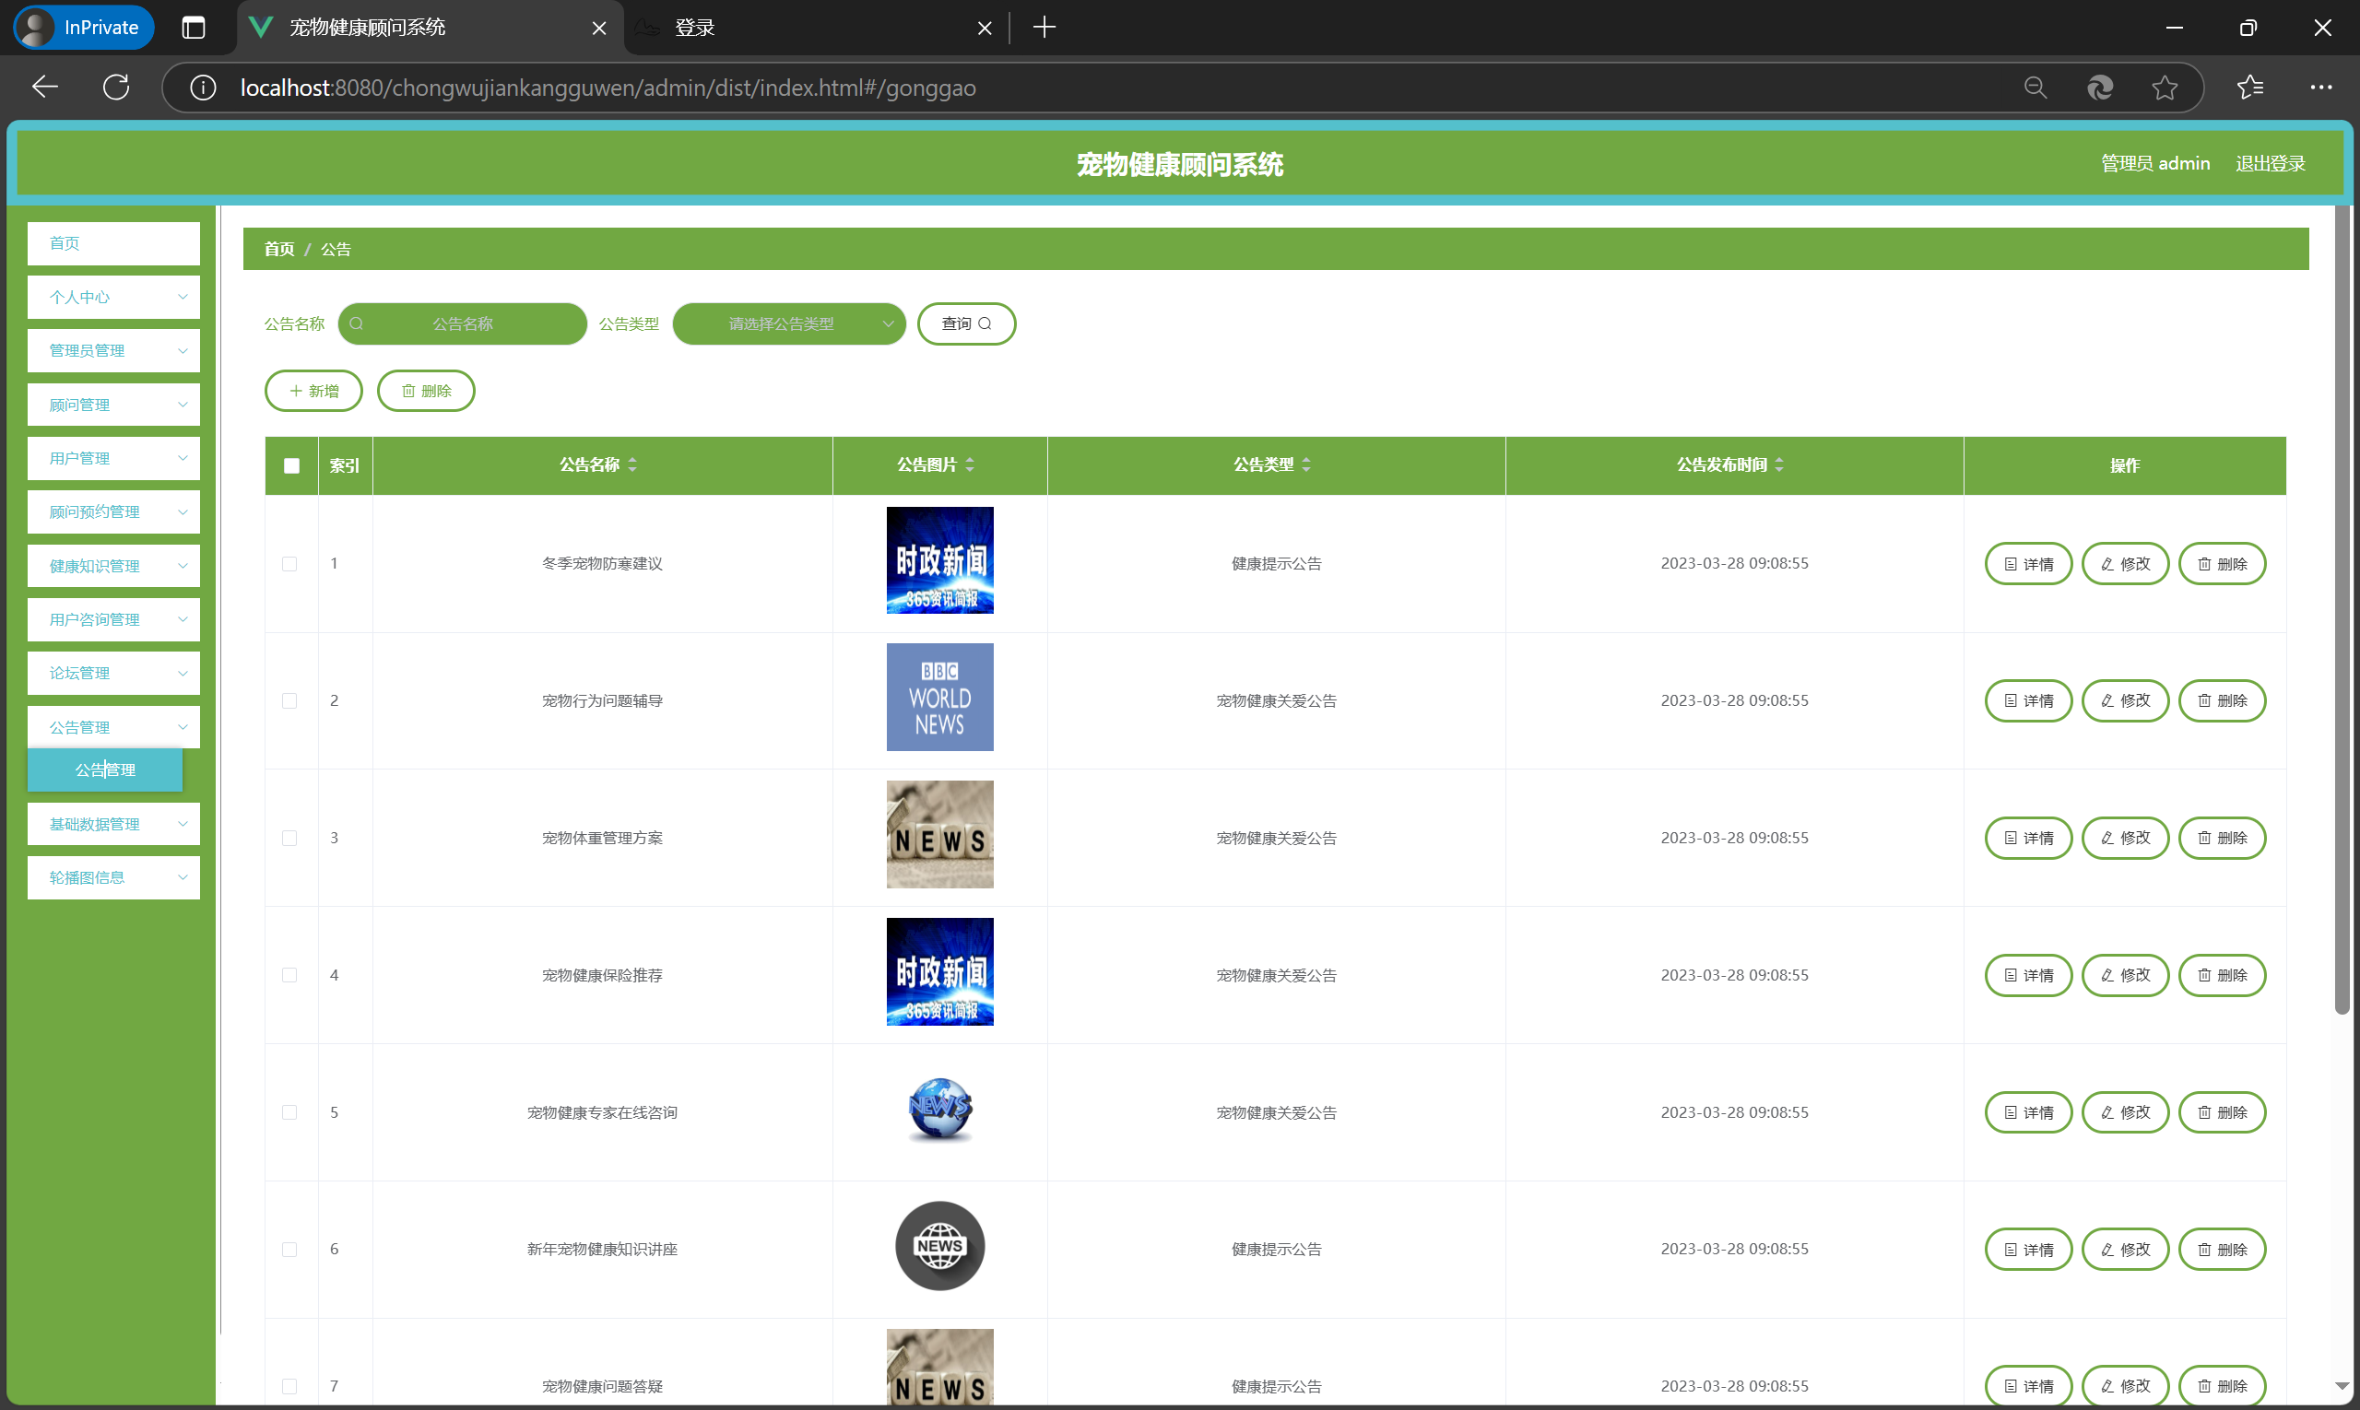The image size is (2360, 1410).
Task: Select the 首页 sidebar menu item
Action: [x=113, y=243]
